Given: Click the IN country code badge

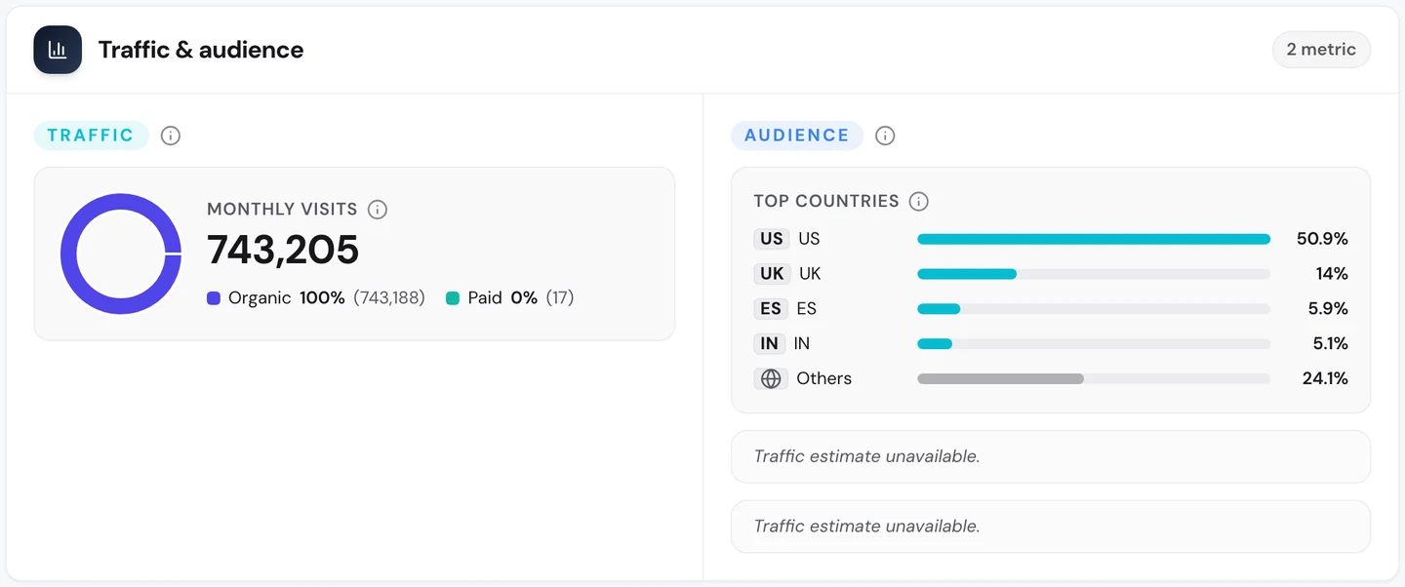Looking at the screenshot, I should (770, 344).
